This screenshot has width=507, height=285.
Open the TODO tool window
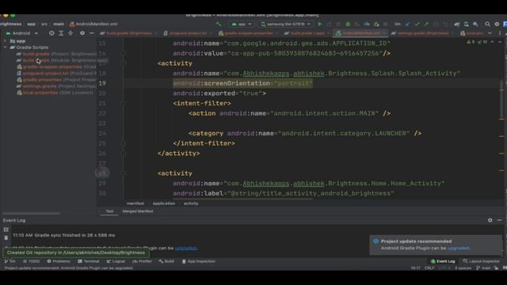[31, 261]
